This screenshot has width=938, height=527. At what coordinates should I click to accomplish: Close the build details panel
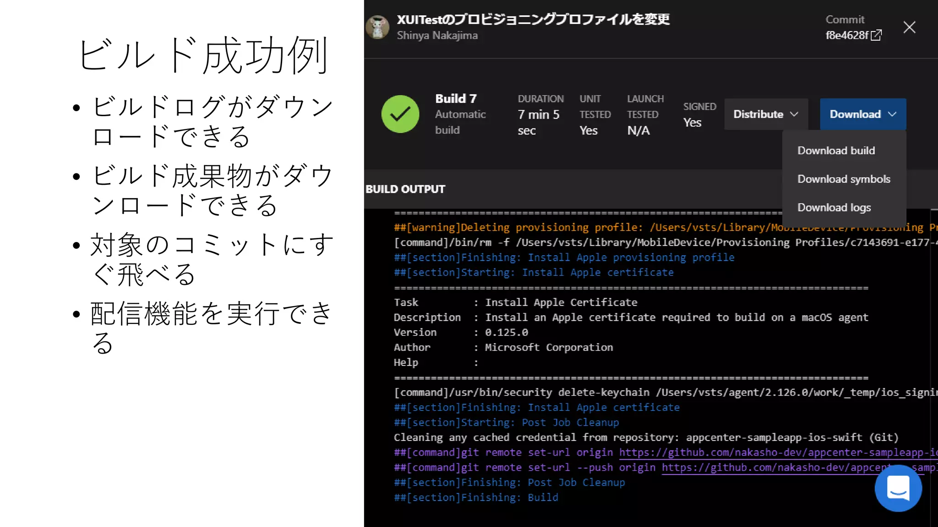(x=909, y=27)
